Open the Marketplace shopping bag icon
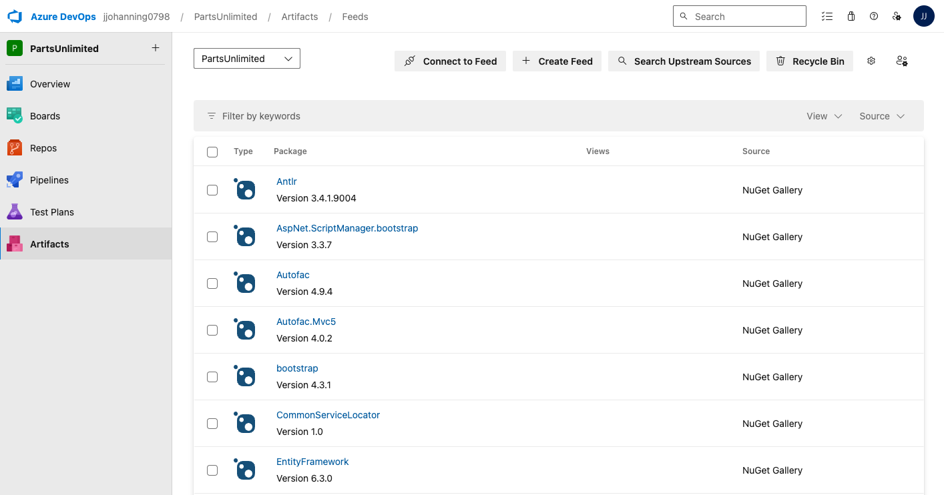This screenshot has height=495, width=944. 851,16
